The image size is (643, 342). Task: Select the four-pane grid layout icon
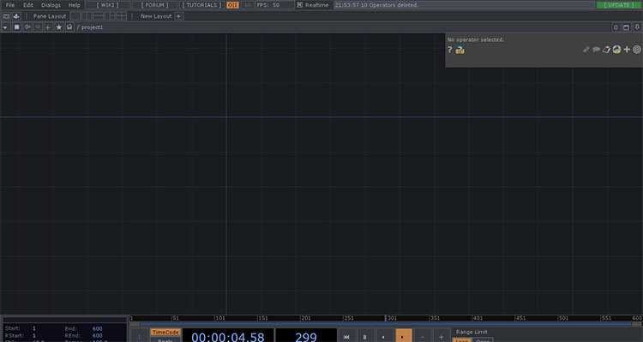point(122,16)
